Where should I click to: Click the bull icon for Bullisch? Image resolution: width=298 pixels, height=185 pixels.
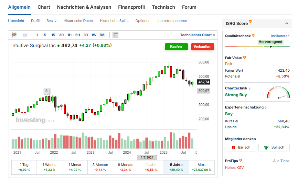click(x=266, y=148)
